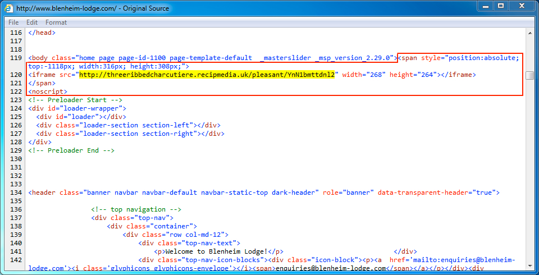
Task: Click the Preloader End comment
Action: [x=71, y=150]
